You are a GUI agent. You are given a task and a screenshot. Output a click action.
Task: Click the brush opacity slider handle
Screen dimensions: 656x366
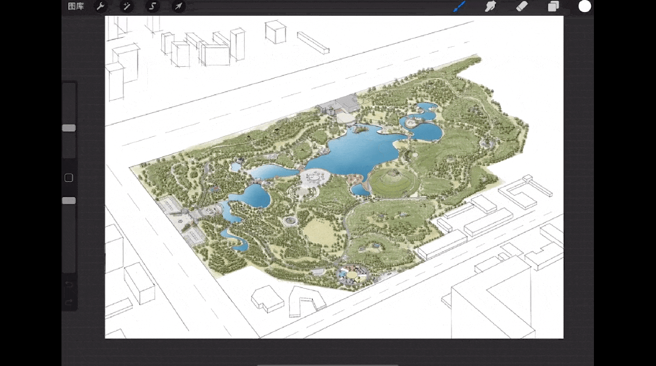click(x=69, y=201)
